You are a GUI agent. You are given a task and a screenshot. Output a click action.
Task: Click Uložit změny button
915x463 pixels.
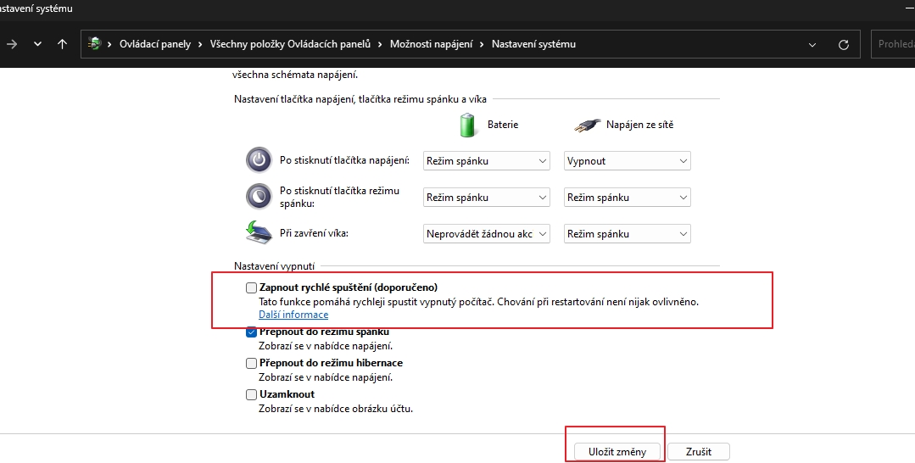tap(617, 452)
